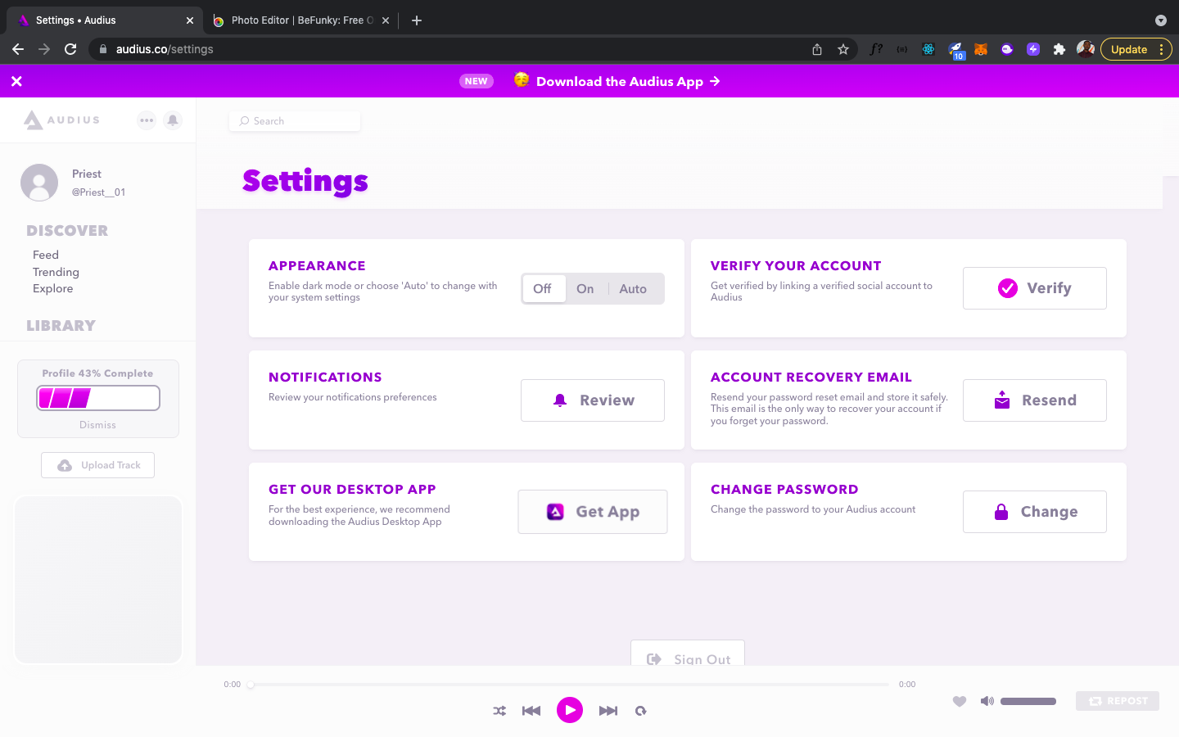This screenshot has height=737, width=1179.
Task: Click the Get App button
Action: pyautogui.click(x=593, y=512)
